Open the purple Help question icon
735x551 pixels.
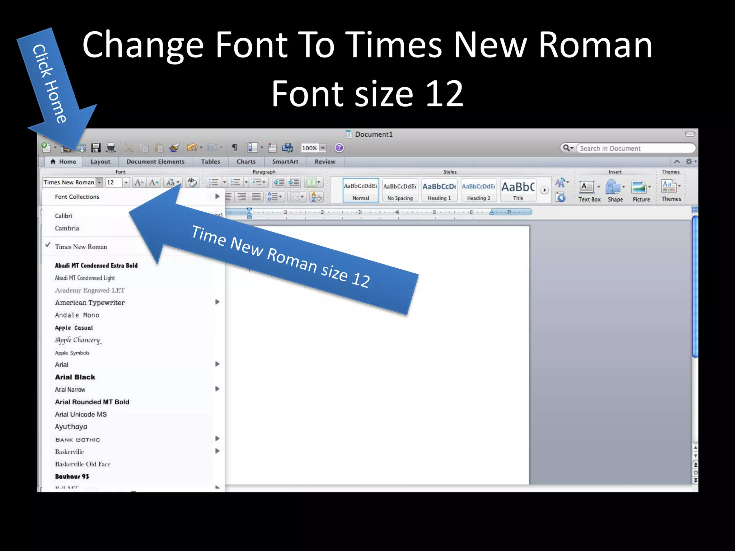(339, 147)
